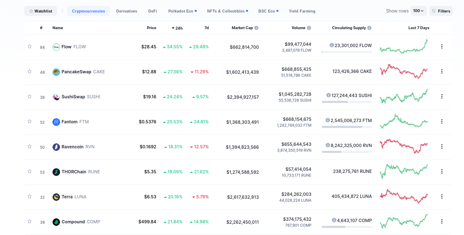The height and width of the screenshot is (235, 464).
Task: Click the Ravencoin coin logo
Action: 56,147
